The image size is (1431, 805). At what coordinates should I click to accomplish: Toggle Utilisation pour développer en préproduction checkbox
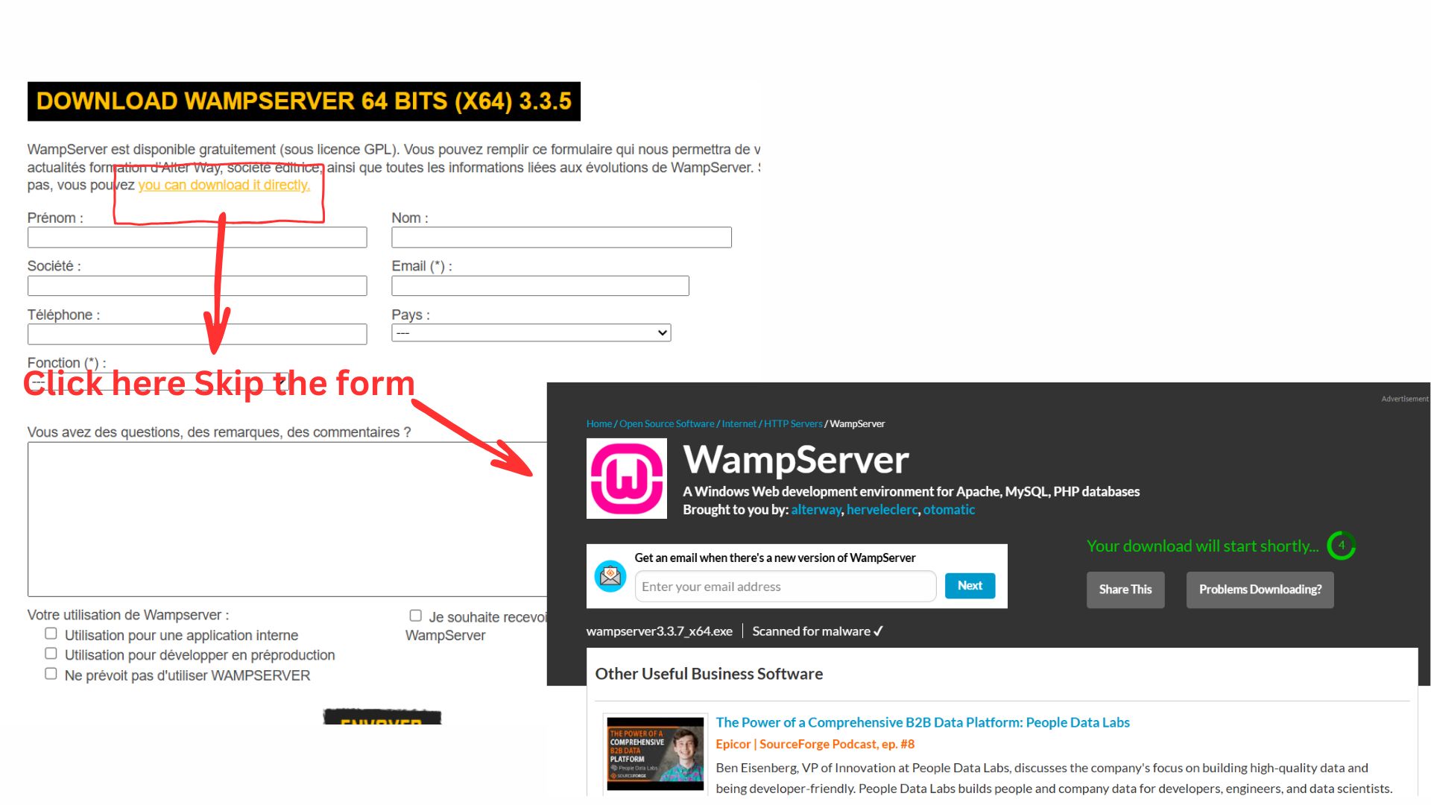(51, 653)
